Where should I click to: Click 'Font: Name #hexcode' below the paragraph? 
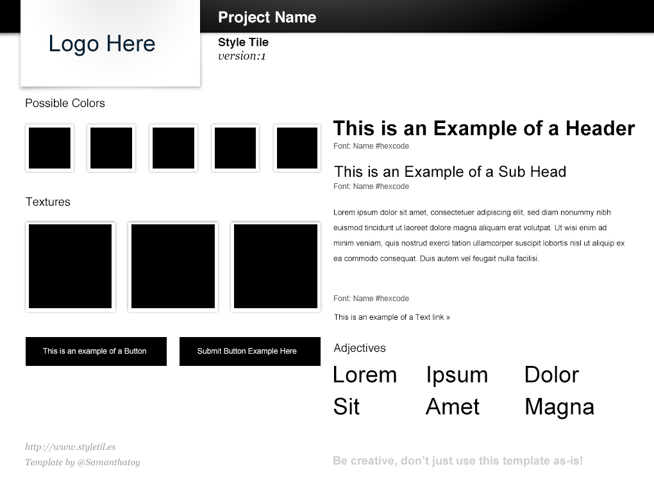pyautogui.click(x=371, y=299)
